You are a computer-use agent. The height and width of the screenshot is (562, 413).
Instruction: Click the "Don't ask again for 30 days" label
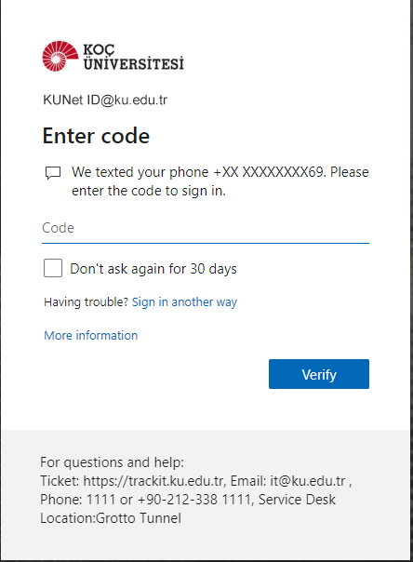point(153,269)
